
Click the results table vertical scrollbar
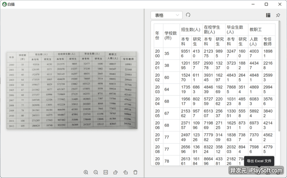pyautogui.click(x=279, y=76)
